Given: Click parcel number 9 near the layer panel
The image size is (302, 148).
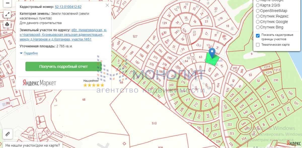Looking at the screenshot, I should pos(251,54).
